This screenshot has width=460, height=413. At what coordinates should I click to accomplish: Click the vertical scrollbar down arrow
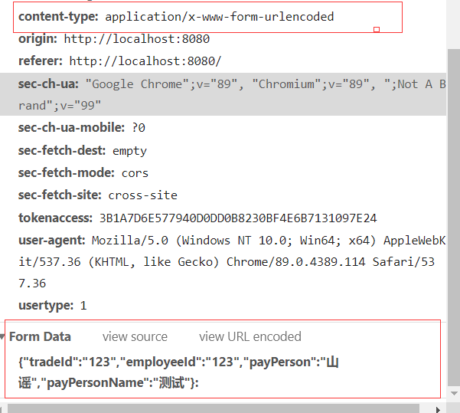coord(454,393)
